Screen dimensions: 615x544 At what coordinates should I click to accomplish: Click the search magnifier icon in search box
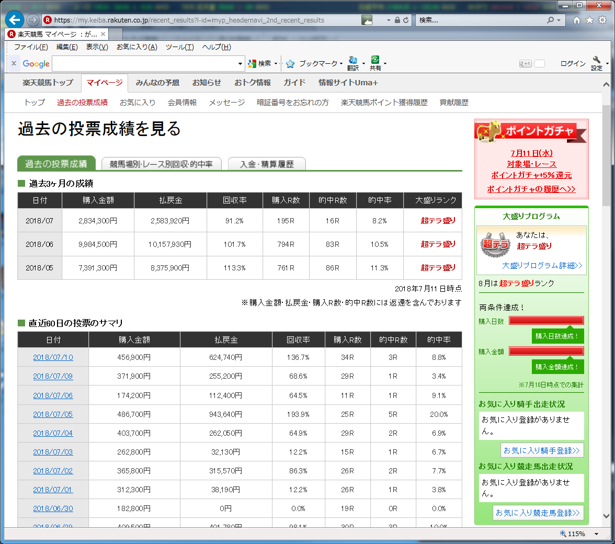[551, 20]
